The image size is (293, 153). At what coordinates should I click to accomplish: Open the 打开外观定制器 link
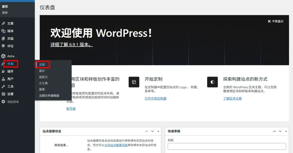click(x=155, y=98)
